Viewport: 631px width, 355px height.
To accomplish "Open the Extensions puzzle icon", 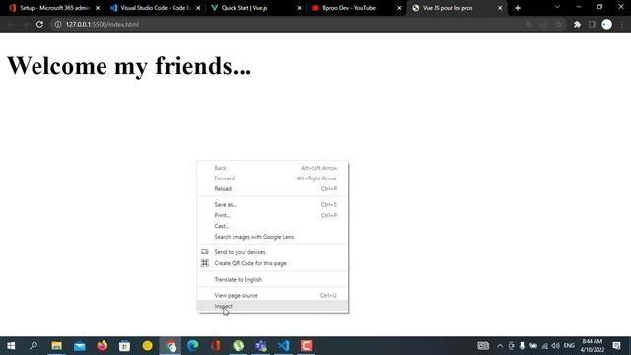I will click(x=577, y=24).
